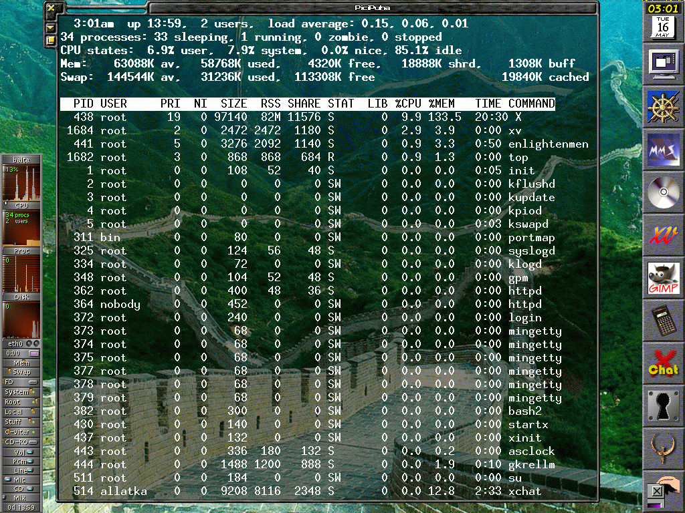This screenshot has width=685, height=513.
Task: Launch the monitor terminal icon in the dock
Action: tap(663, 64)
